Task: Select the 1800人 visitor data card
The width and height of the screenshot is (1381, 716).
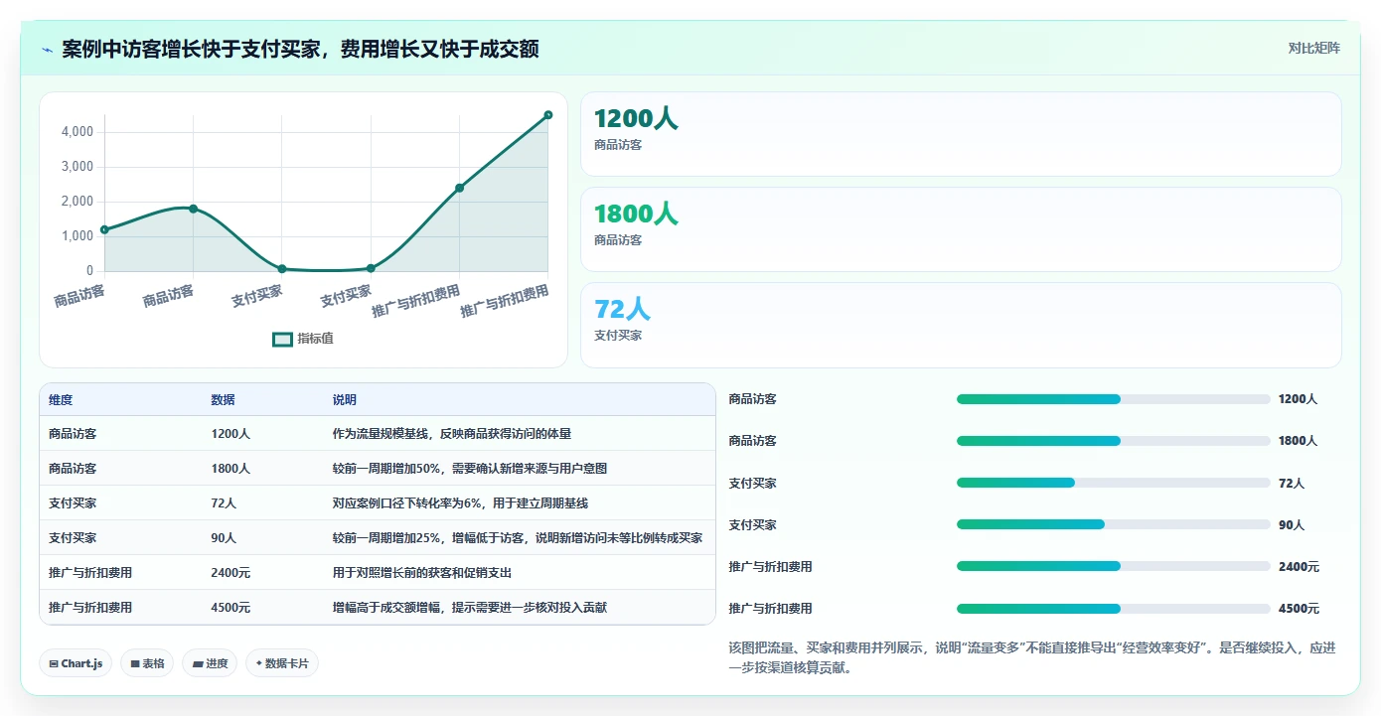Action: click(x=961, y=229)
